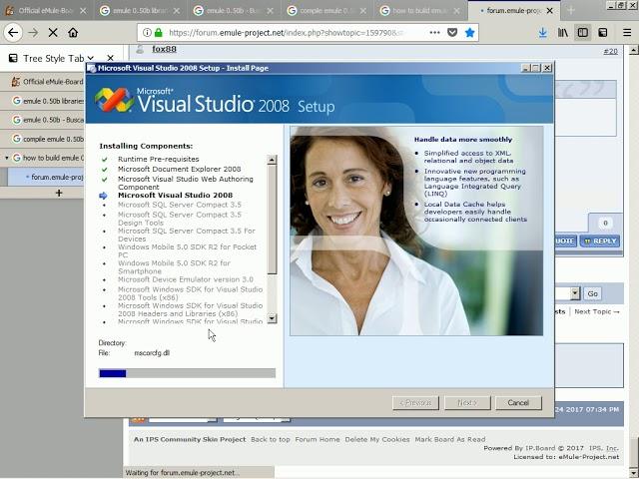This screenshot has height=479, width=639.
Task: Open the forum jump dropdown arrow
Action: [x=575, y=293]
